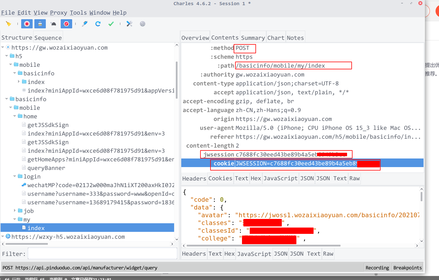Collapse the home folder arrow
This screenshot has width=439, height=280.
[x=15, y=116]
